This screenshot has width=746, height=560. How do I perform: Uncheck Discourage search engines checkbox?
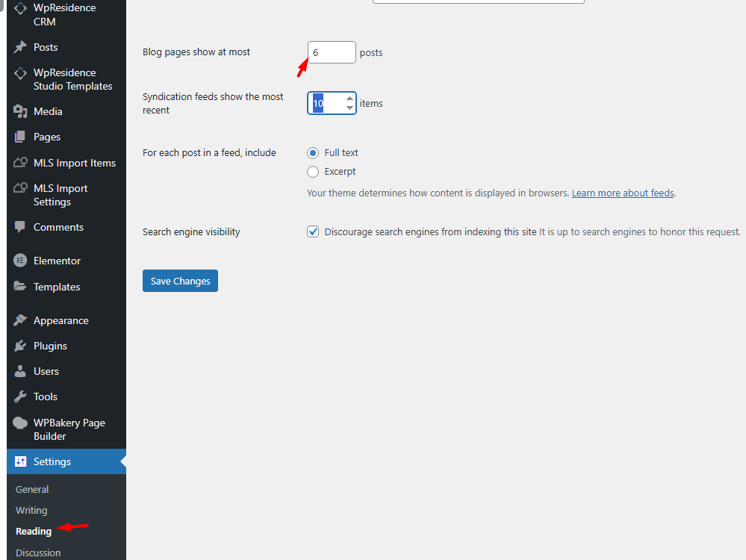[313, 231]
